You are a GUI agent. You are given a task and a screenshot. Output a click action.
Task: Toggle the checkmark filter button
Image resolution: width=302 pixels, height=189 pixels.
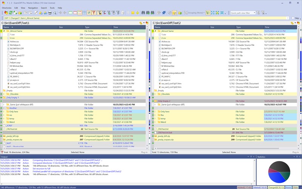click(x=89, y=13)
